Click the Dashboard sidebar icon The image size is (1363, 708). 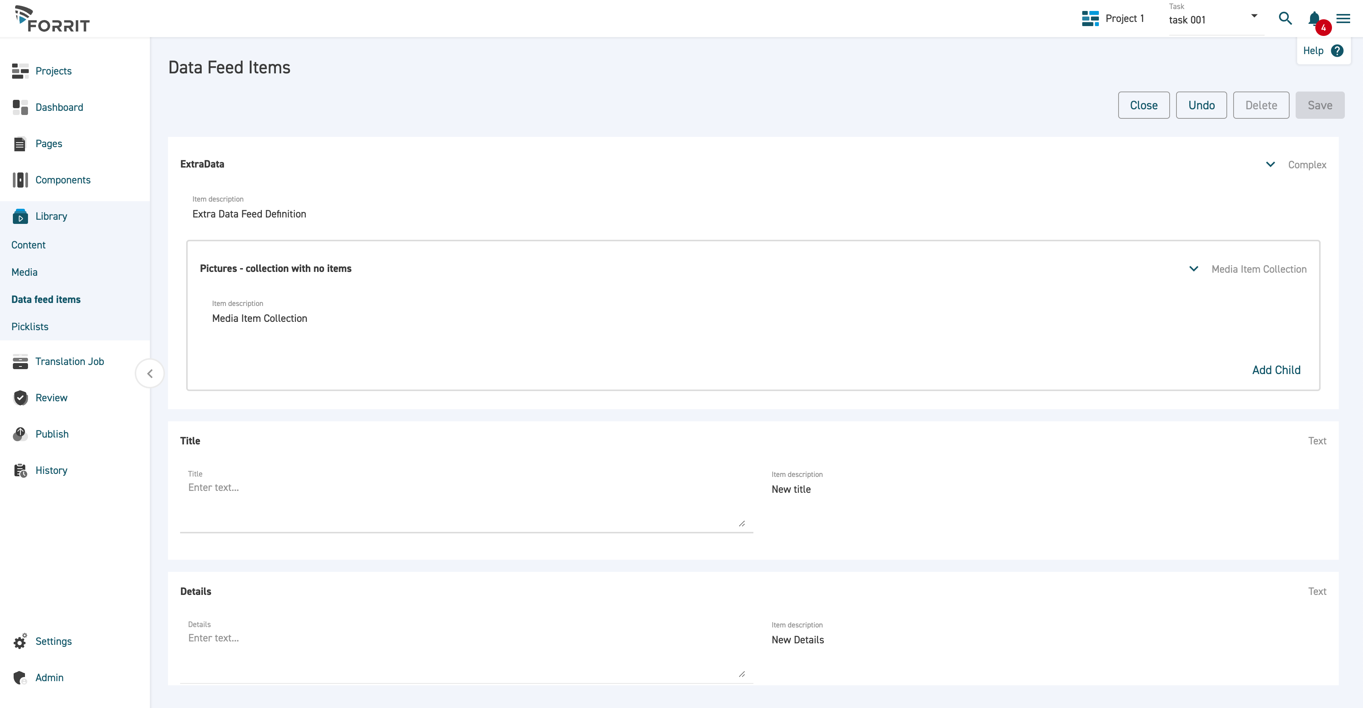pos(20,107)
